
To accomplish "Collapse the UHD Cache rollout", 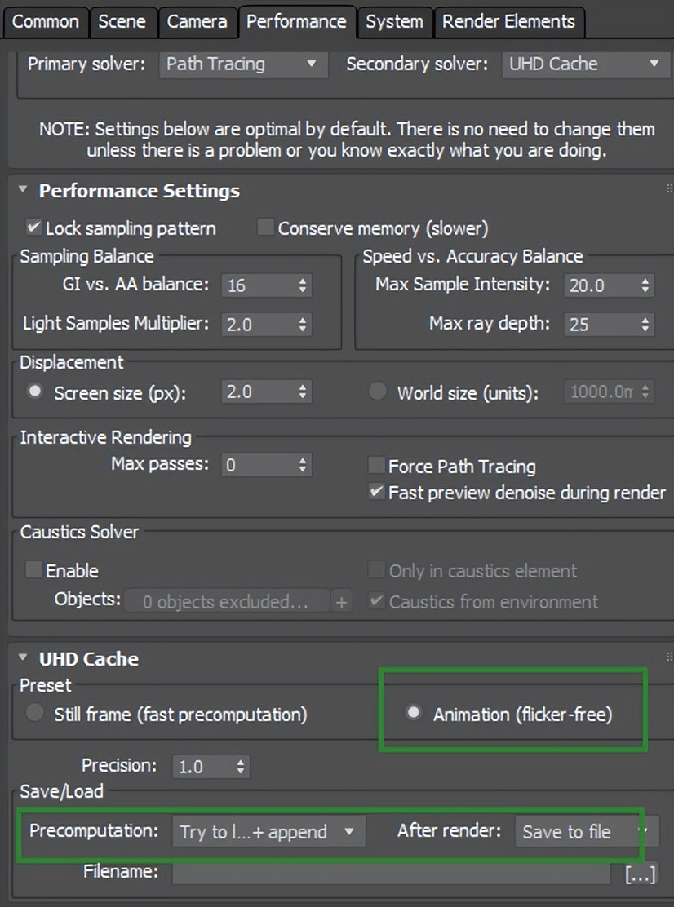I will point(23,659).
